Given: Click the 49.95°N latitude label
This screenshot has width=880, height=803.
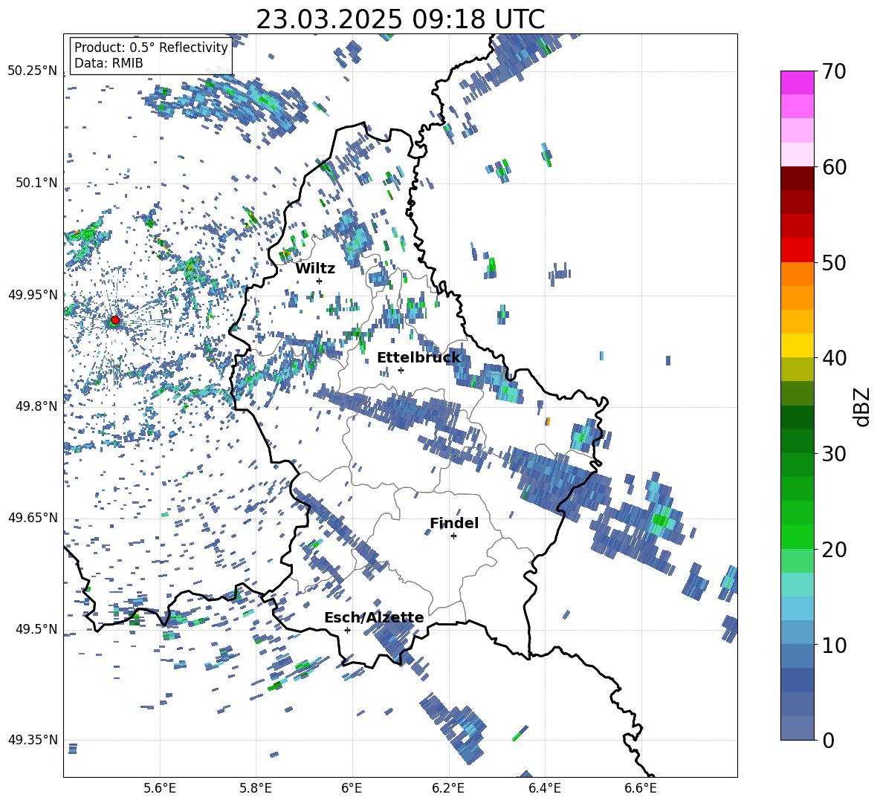Looking at the screenshot, I should (33, 294).
